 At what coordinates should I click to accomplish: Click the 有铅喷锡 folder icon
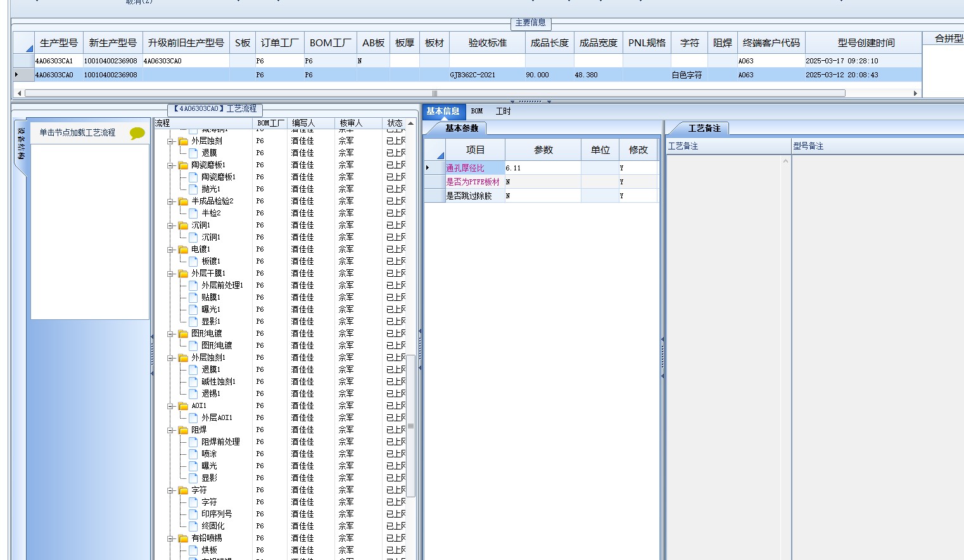(x=183, y=538)
